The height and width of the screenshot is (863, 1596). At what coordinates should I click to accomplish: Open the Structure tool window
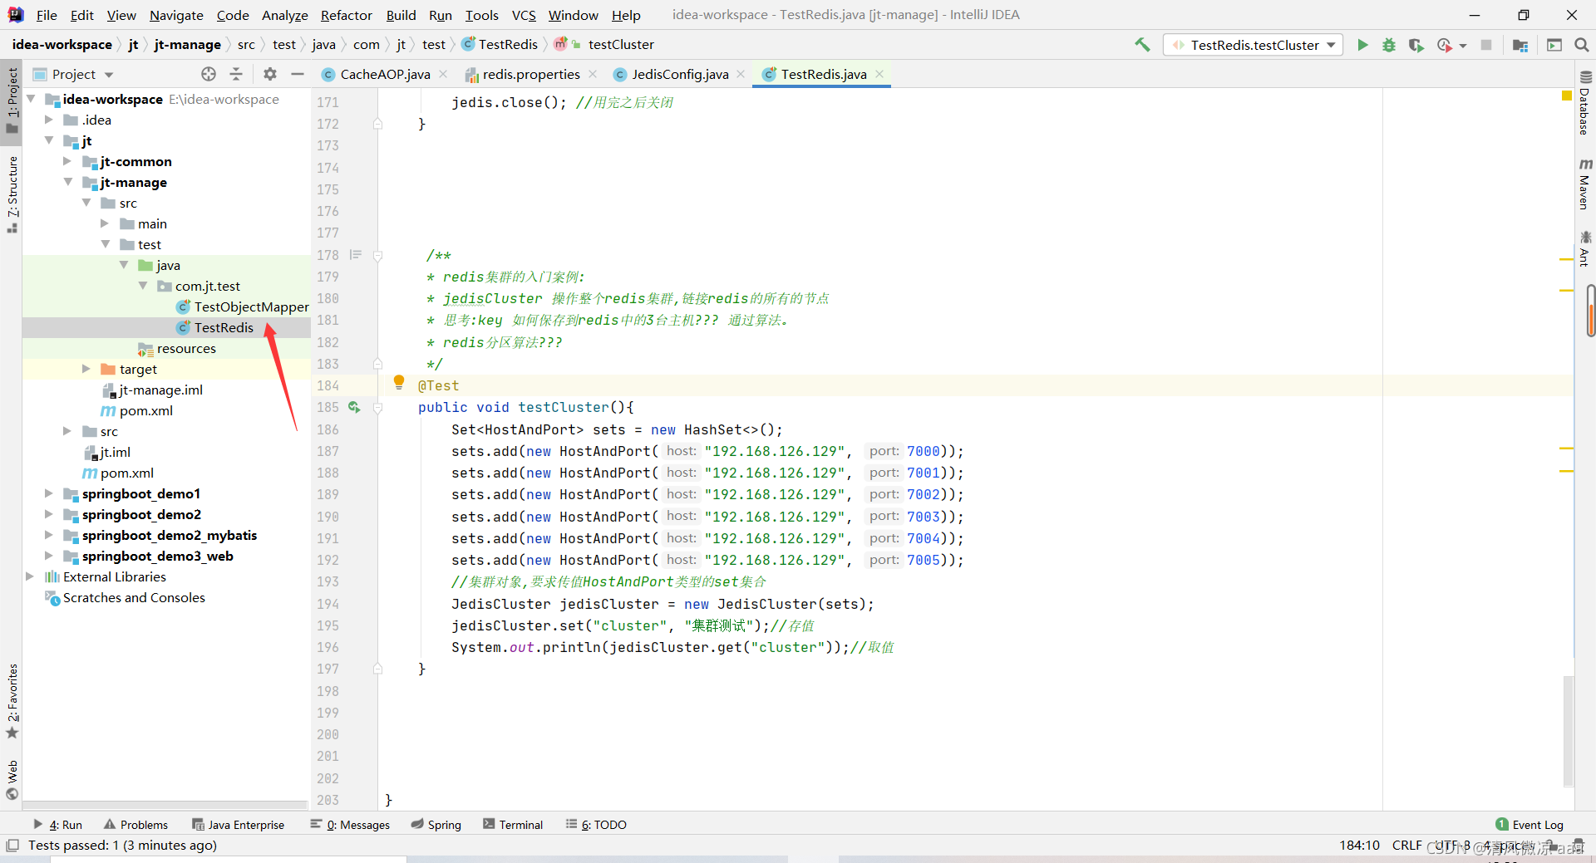(x=12, y=194)
